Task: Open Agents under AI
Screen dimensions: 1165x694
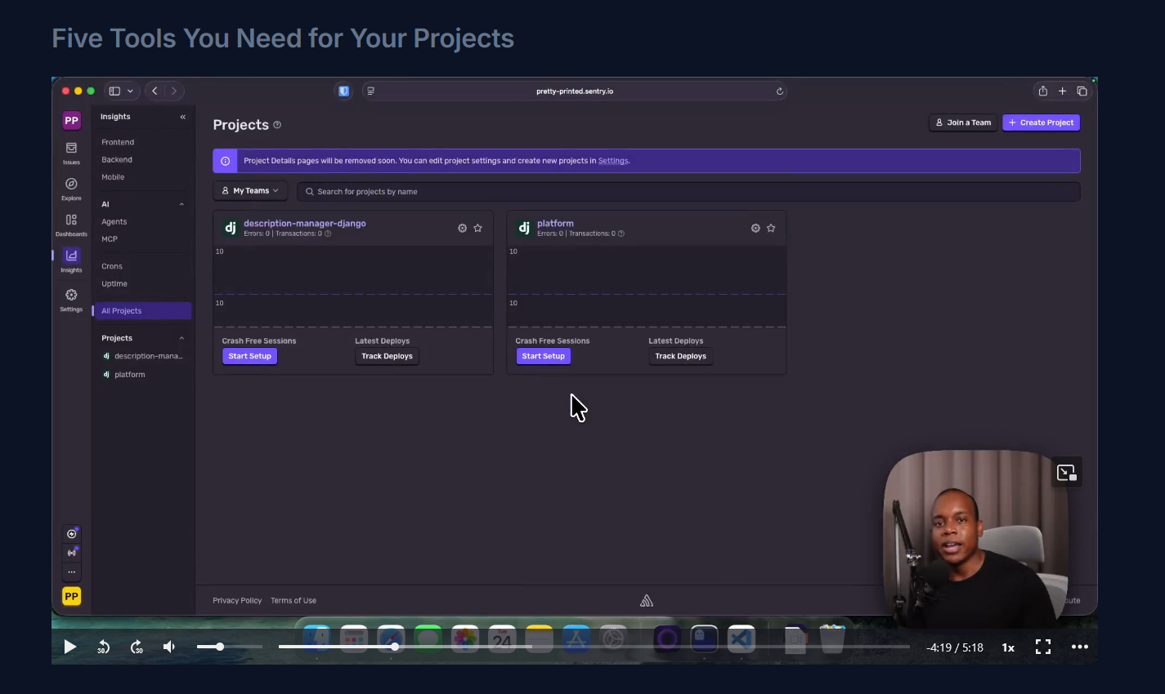Action: (x=114, y=221)
